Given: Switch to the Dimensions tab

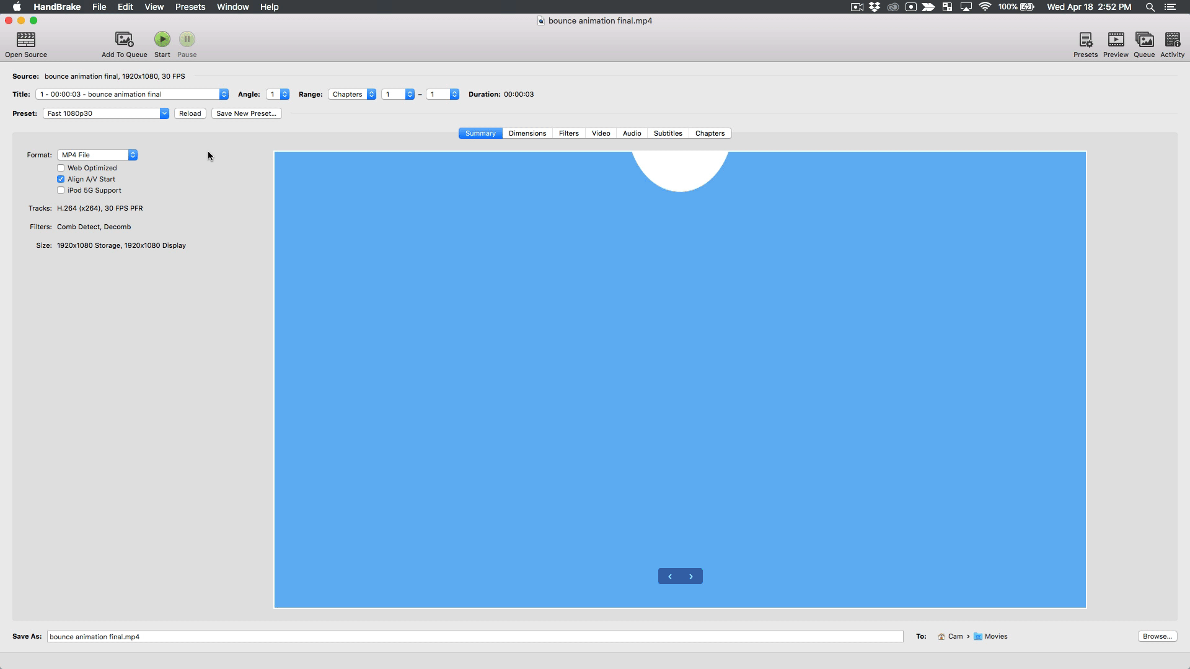Looking at the screenshot, I should point(527,133).
